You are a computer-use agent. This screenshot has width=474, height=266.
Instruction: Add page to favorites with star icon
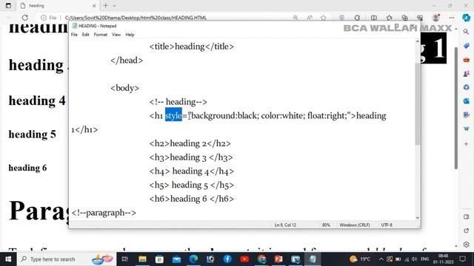click(324, 18)
